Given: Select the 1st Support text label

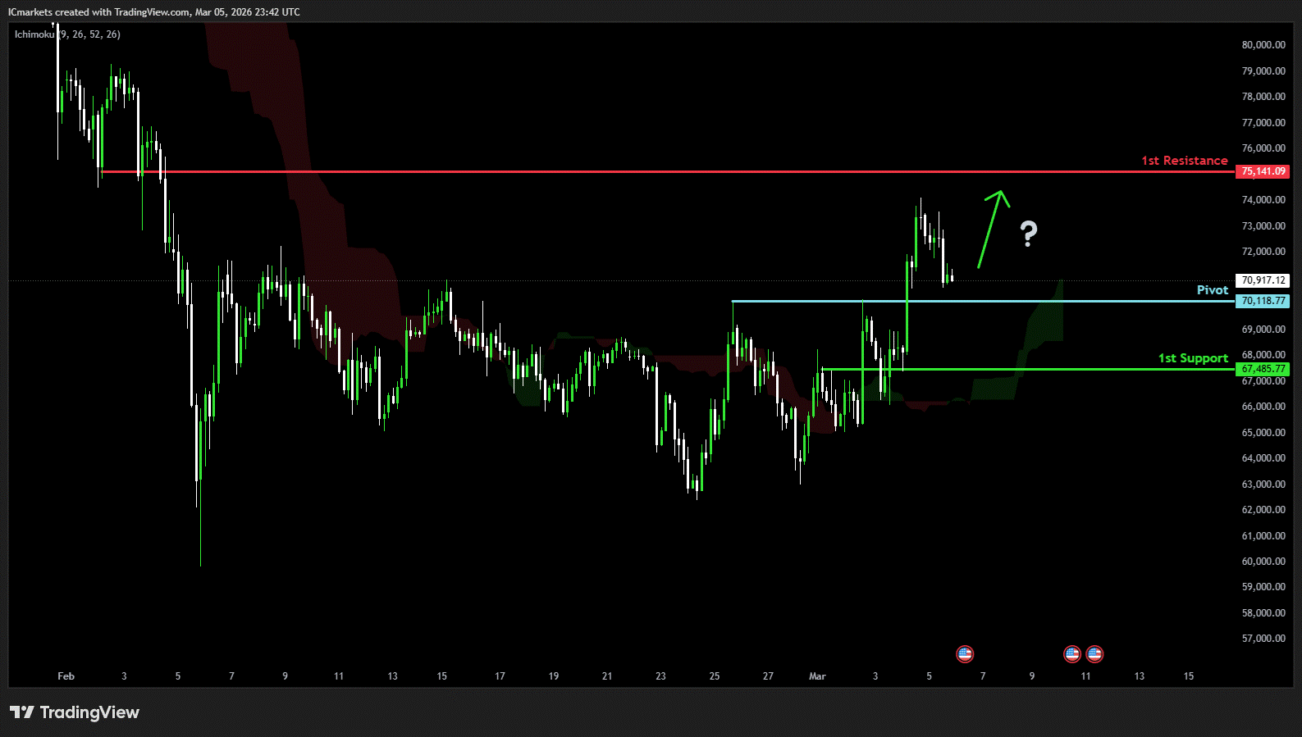Looking at the screenshot, I should click(x=1193, y=358).
